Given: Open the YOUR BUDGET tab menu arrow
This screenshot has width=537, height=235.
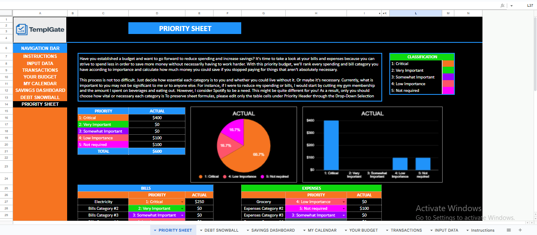Looking at the screenshot, I should click(346, 230).
